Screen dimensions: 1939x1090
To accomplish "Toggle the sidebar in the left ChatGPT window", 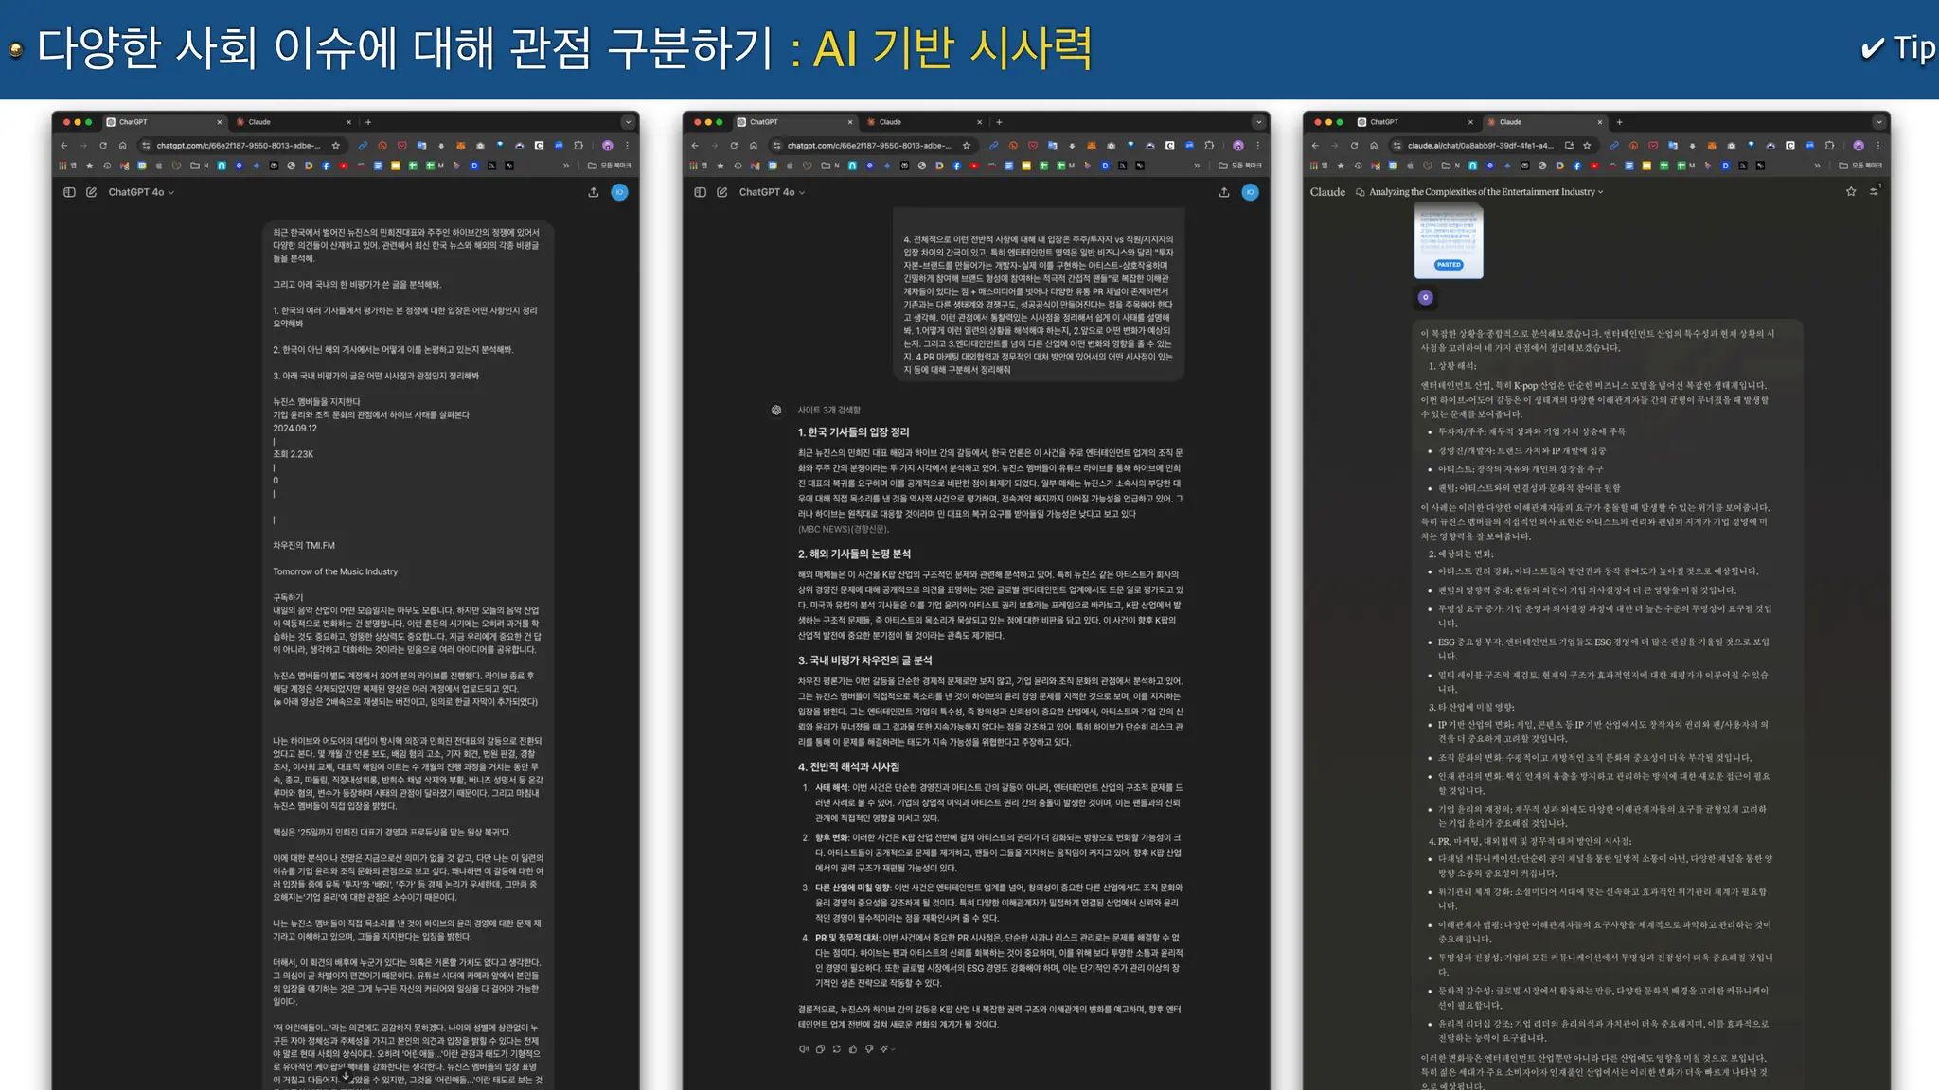I will coord(69,192).
